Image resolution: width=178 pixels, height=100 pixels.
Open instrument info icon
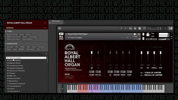139,34
